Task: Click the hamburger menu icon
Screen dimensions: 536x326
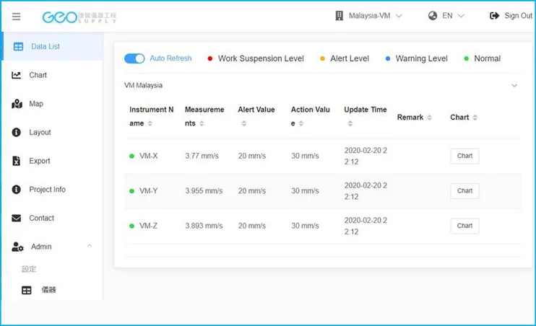Action: (x=17, y=17)
